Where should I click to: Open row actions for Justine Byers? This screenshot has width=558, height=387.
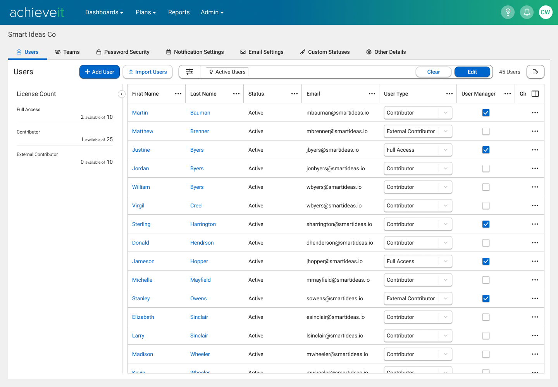pos(535,150)
